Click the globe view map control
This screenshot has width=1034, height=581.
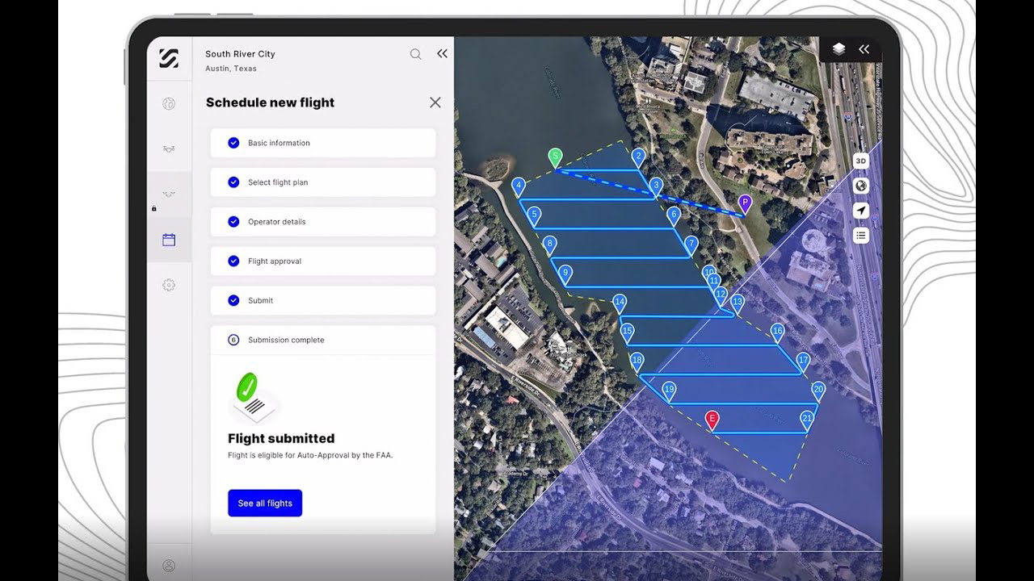[x=861, y=186]
